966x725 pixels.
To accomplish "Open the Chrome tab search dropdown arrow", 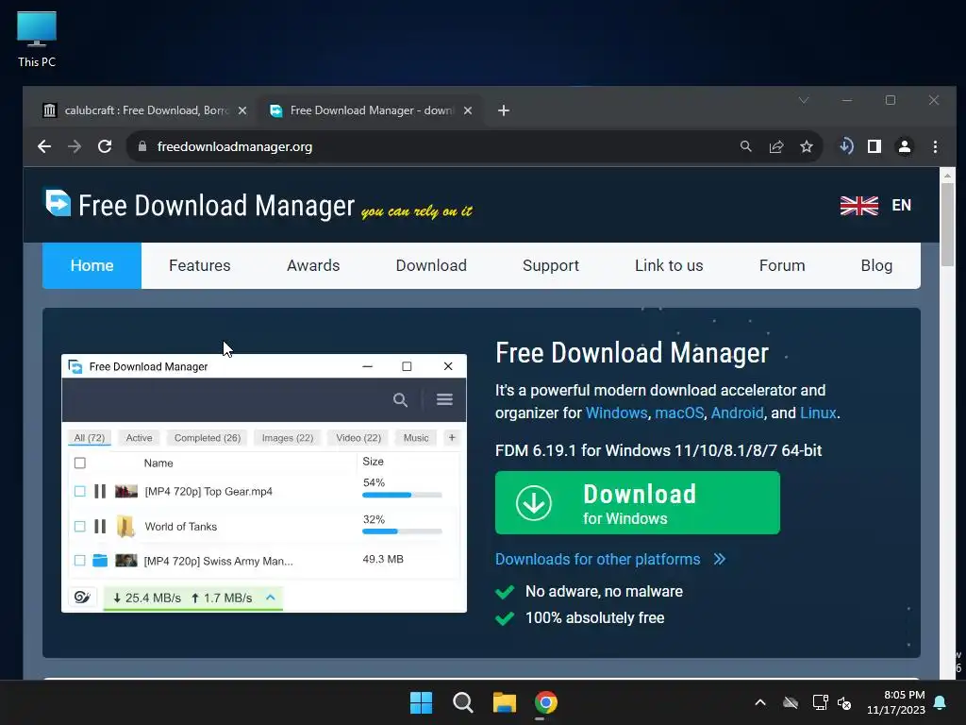I will (x=804, y=100).
